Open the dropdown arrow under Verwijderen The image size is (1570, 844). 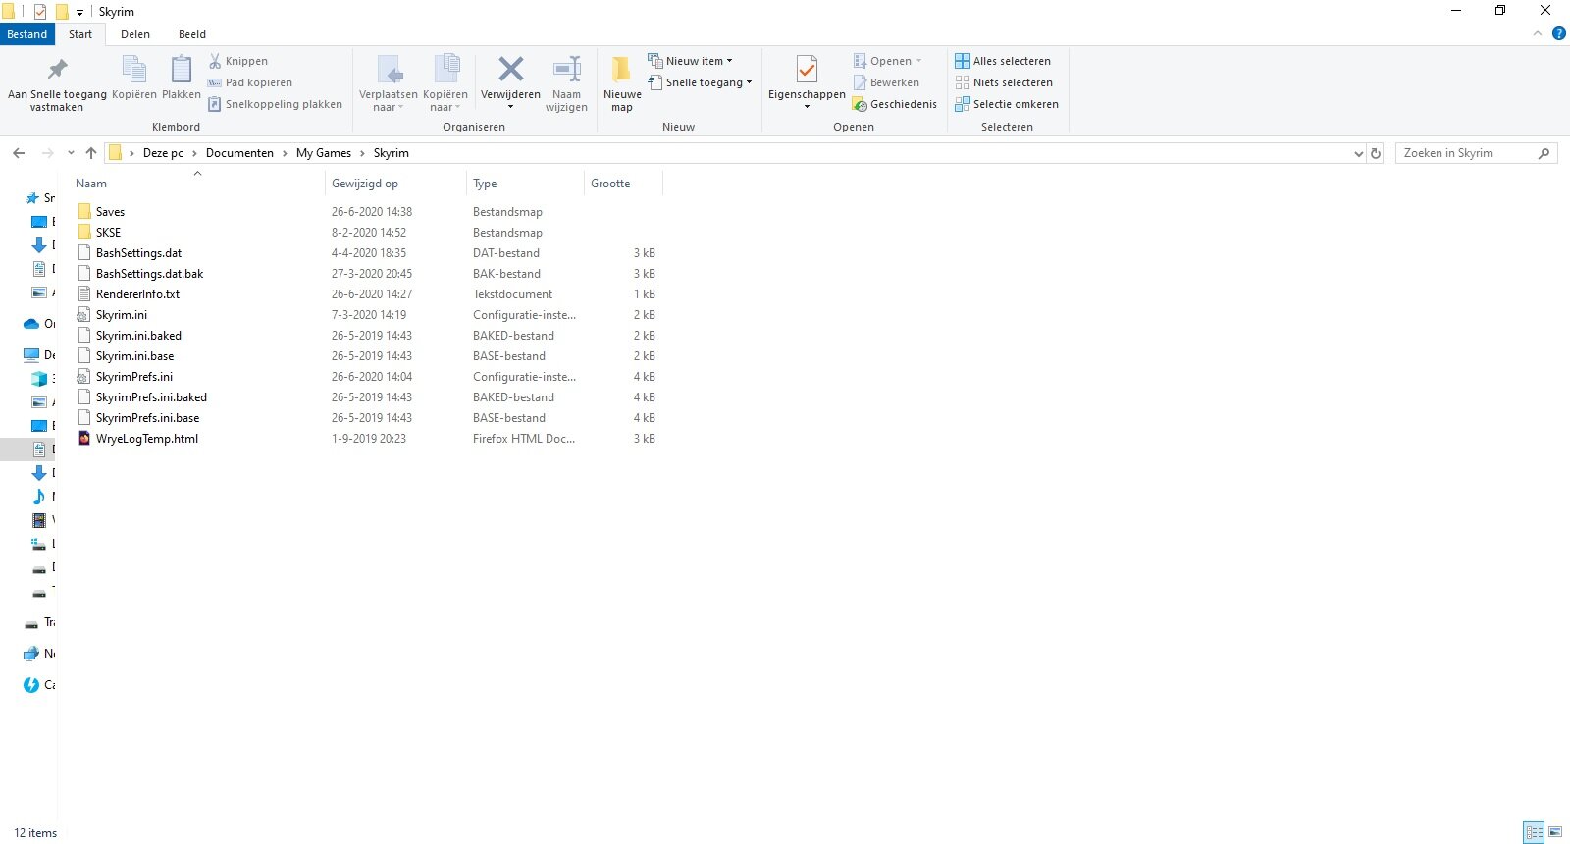[x=510, y=106]
